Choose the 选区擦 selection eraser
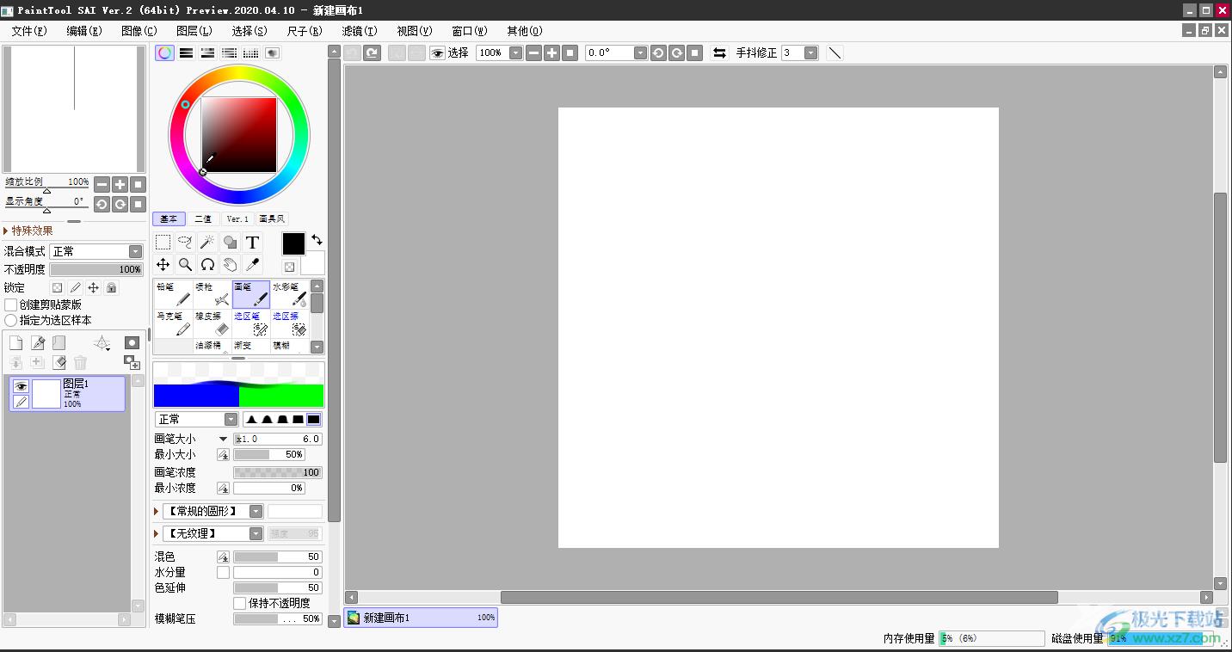The height and width of the screenshot is (652, 1232). coord(289,323)
